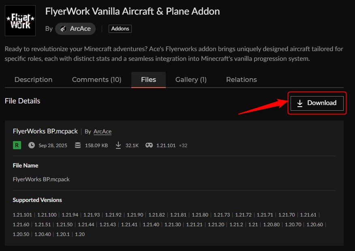Select the ArcAce author avatar icon

click(x=64, y=28)
